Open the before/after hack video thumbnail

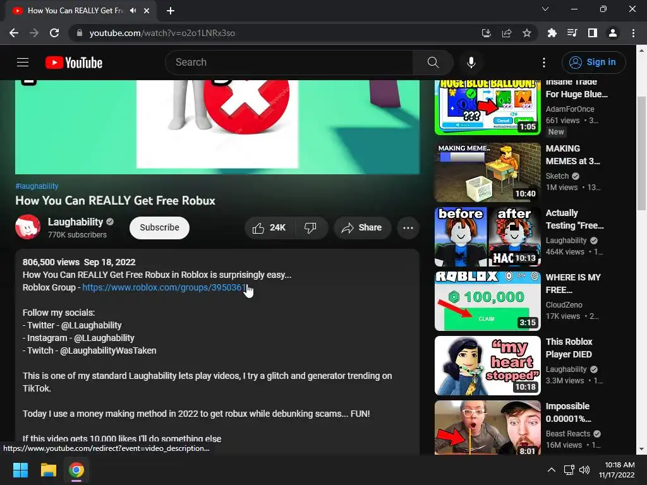pyautogui.click(x=488, y=237)
